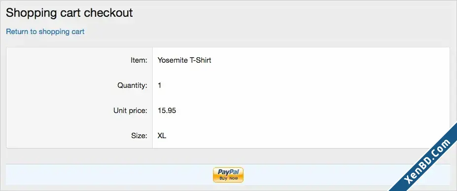
Task: Click 'T-Shirt' in the item name
Action: click(x=200, y=60)
